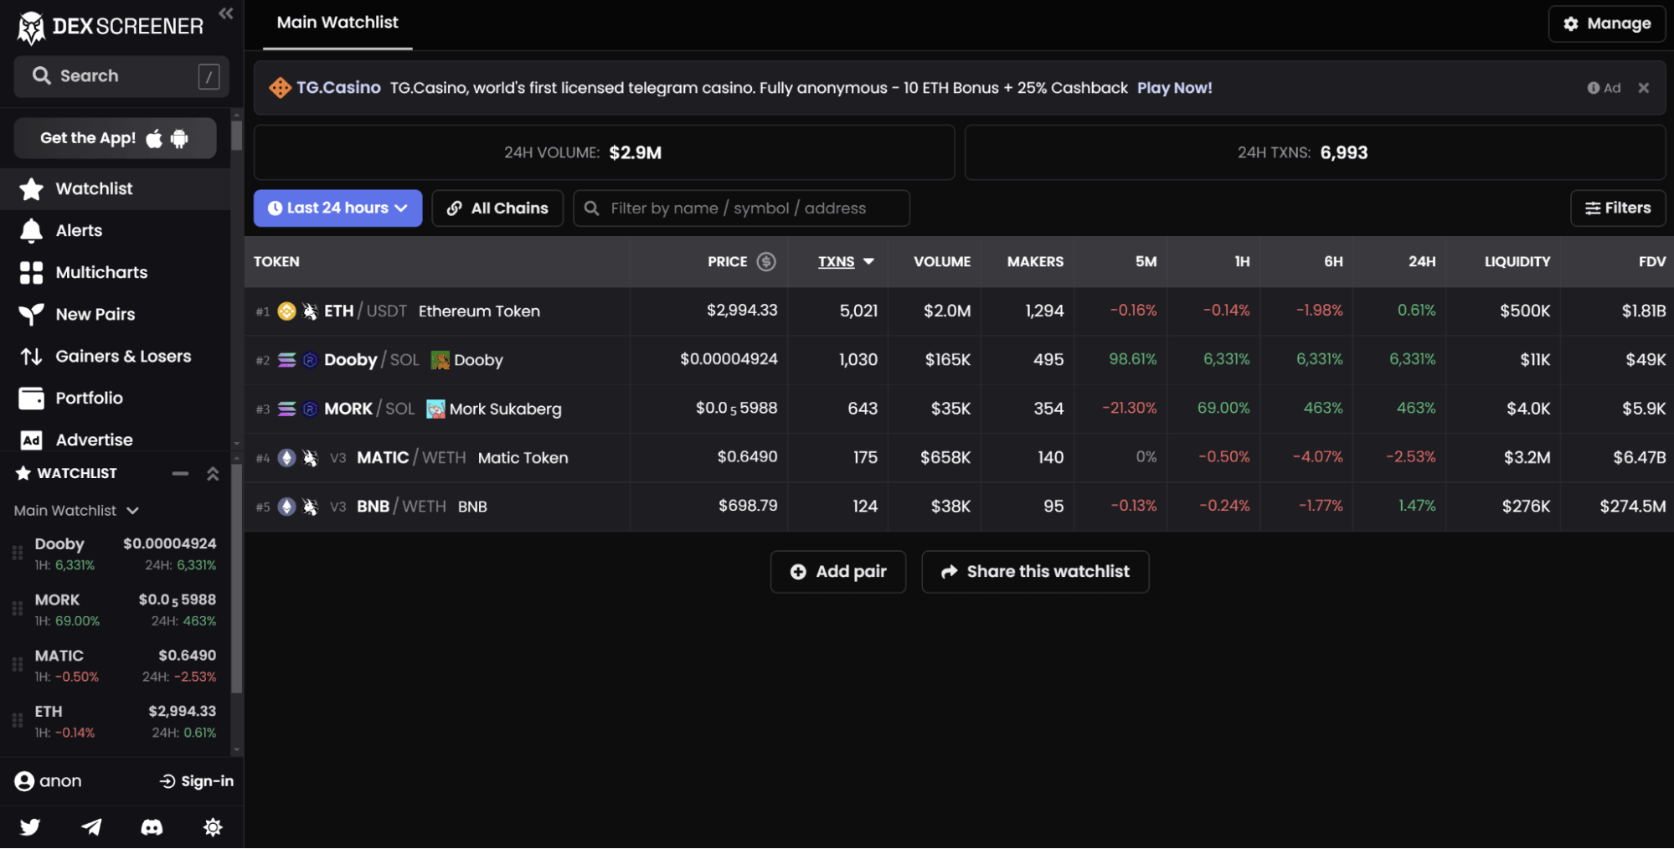Click the DEX Screener logo

111,27
